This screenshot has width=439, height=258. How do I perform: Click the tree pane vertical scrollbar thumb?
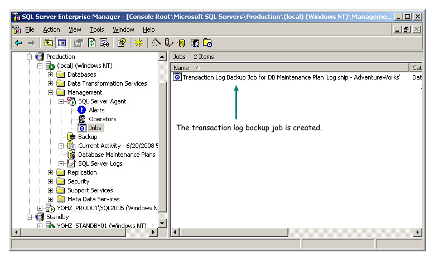[162, 146]
